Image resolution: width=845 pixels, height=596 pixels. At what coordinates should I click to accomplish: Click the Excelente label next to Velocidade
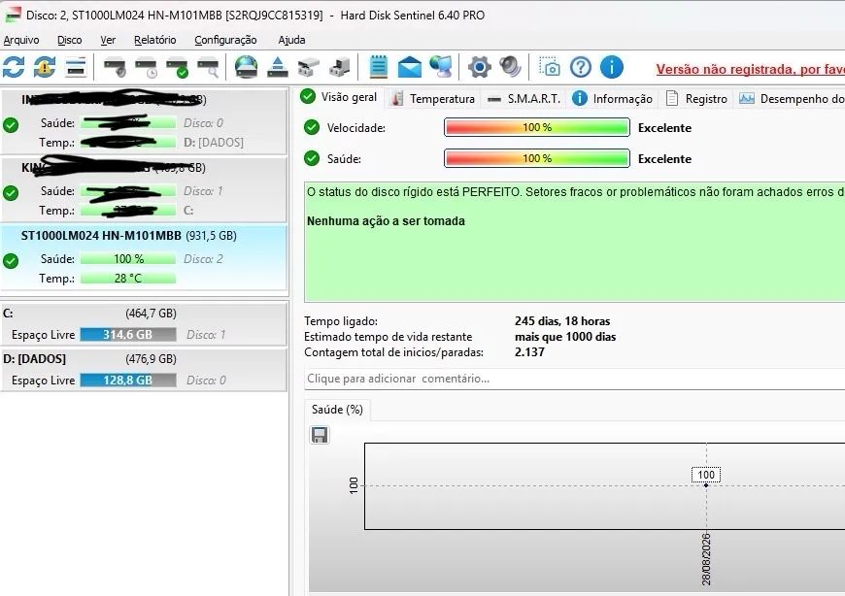pyautogui.click(x=664, y=127)
